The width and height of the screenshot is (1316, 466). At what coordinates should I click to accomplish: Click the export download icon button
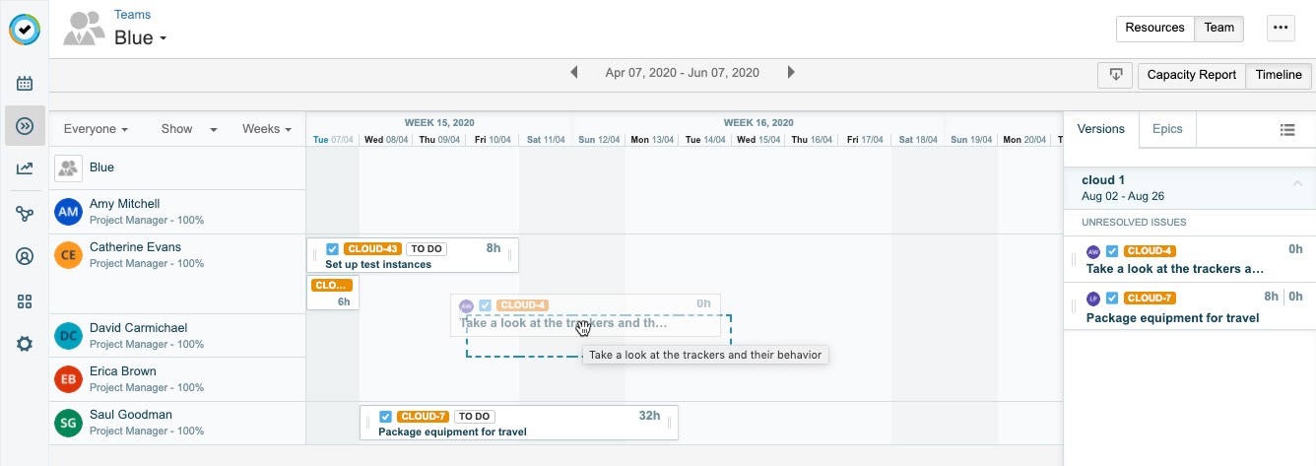pos(1115,75)
